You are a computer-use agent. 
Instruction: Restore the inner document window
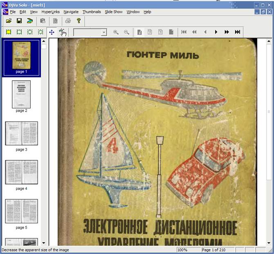tap(263, 12)
